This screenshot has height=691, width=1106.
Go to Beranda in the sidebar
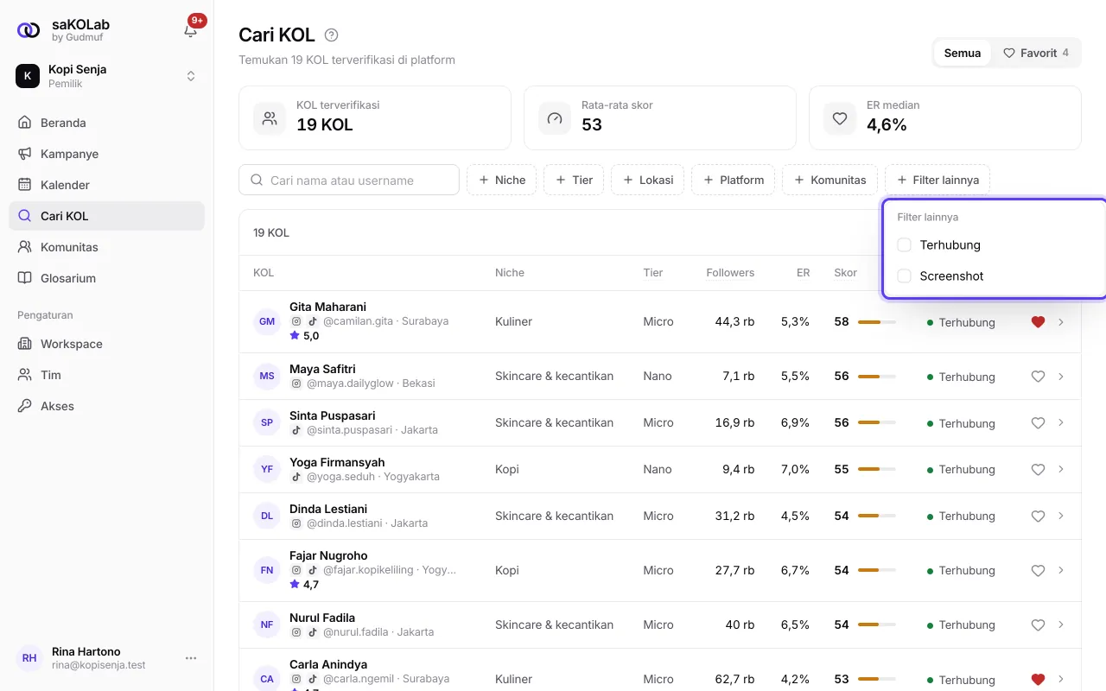(x=106, y=123)
